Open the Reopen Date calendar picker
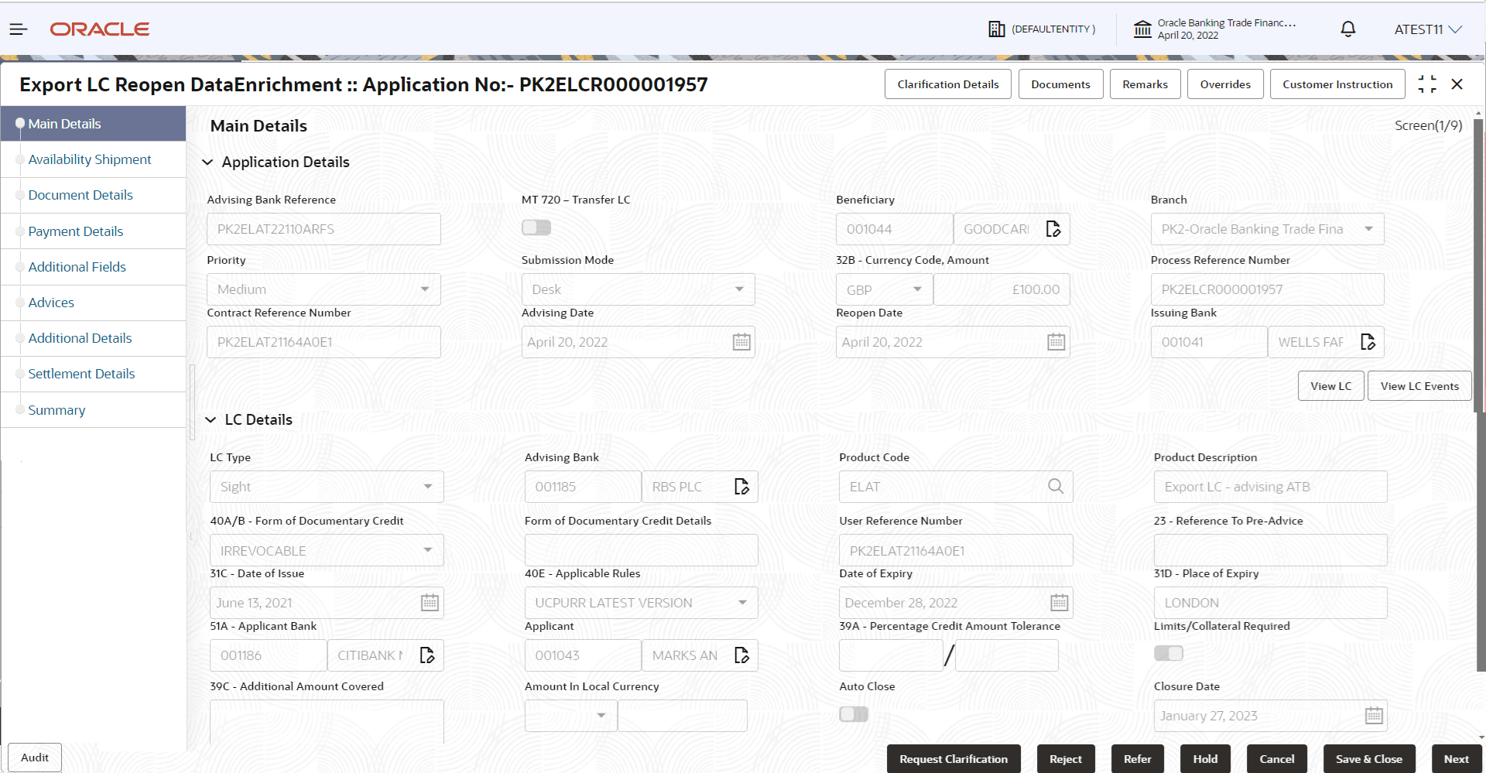 click(x=1056, y=341)
